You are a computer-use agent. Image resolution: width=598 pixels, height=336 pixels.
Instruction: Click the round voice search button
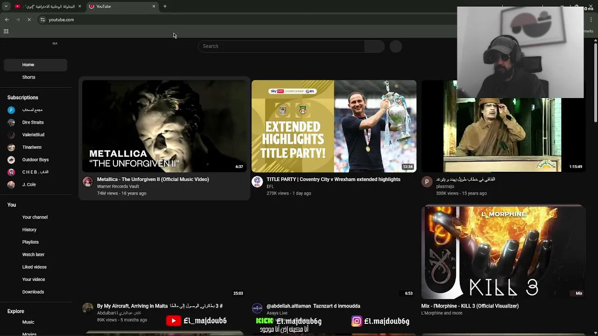[396, 46]
